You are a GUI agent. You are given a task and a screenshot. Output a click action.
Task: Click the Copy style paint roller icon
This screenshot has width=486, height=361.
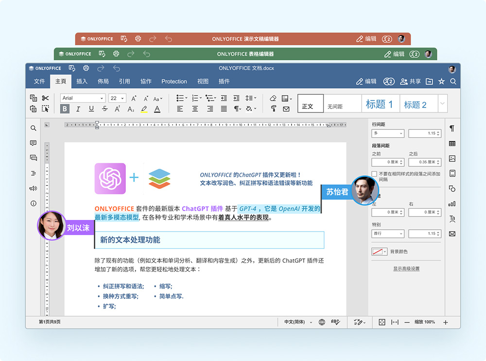pyautogui.click(x=273, y=108)
